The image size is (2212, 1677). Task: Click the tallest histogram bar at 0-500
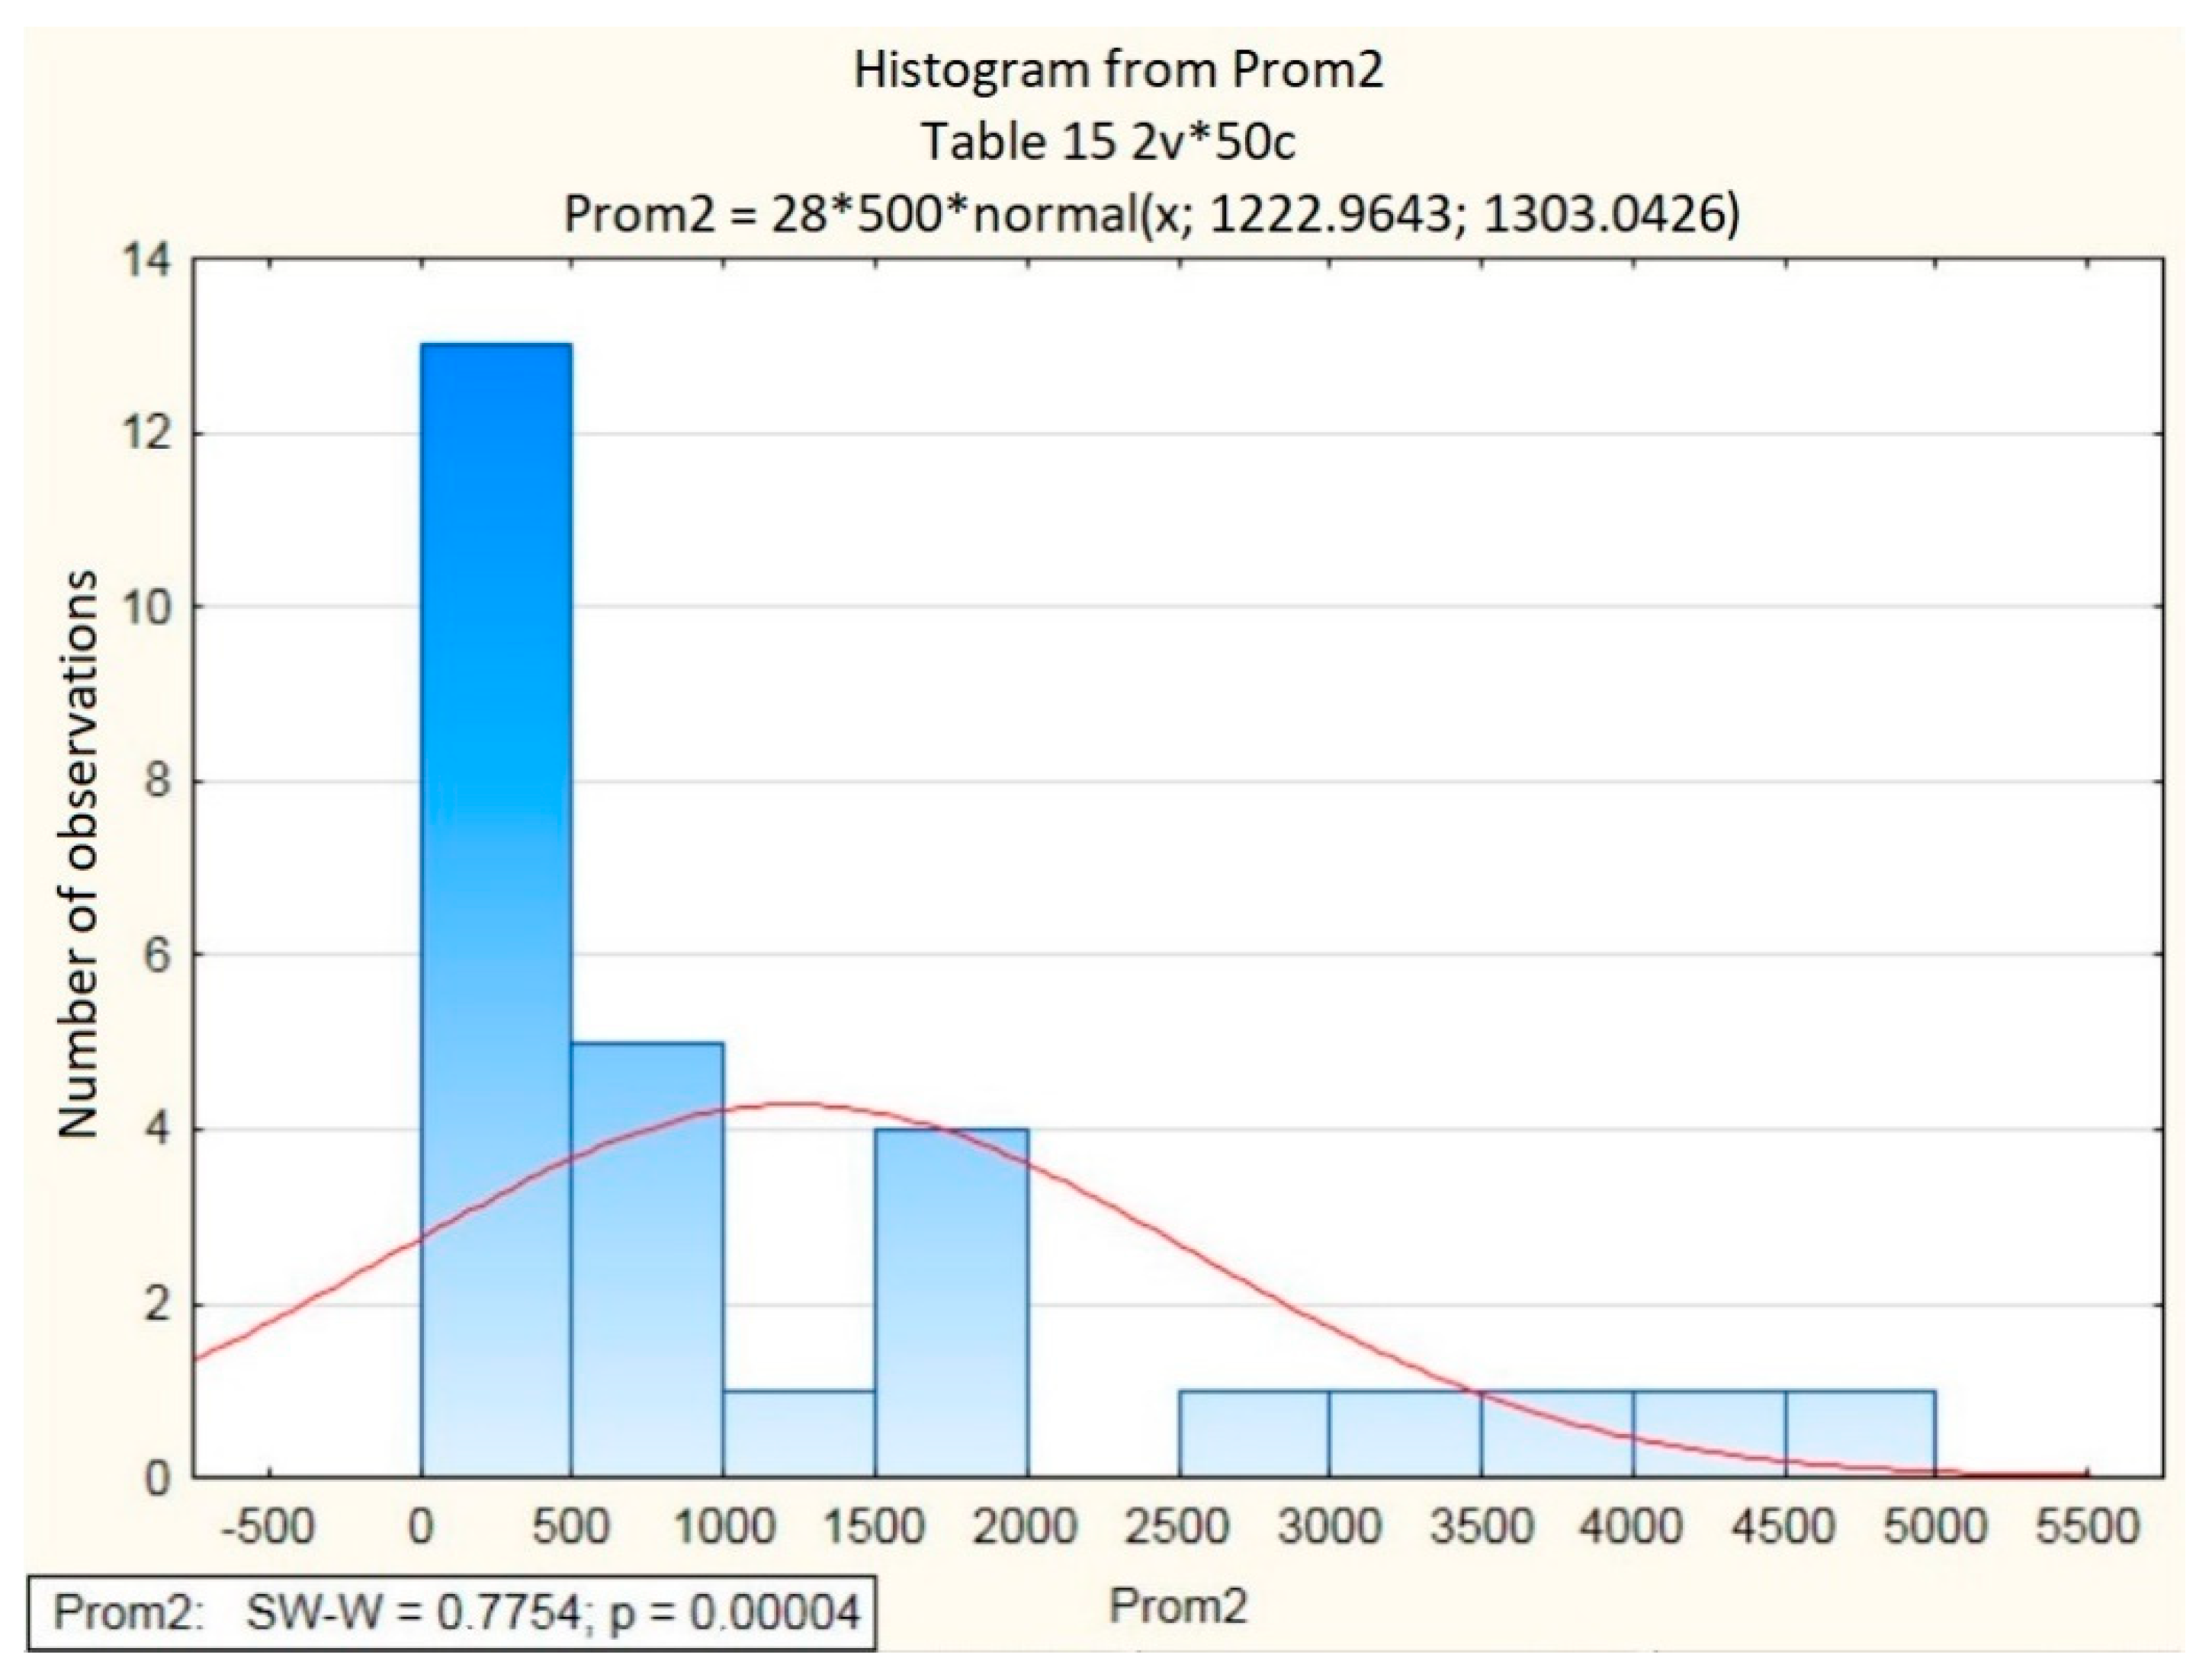tap(496, 910)
